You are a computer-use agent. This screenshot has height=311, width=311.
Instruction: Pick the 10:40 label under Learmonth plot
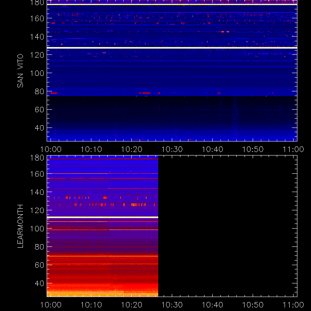[x=212, y=305]
